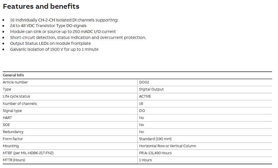
Task: Click the Features and benefits heading
Action: [41, 6]
